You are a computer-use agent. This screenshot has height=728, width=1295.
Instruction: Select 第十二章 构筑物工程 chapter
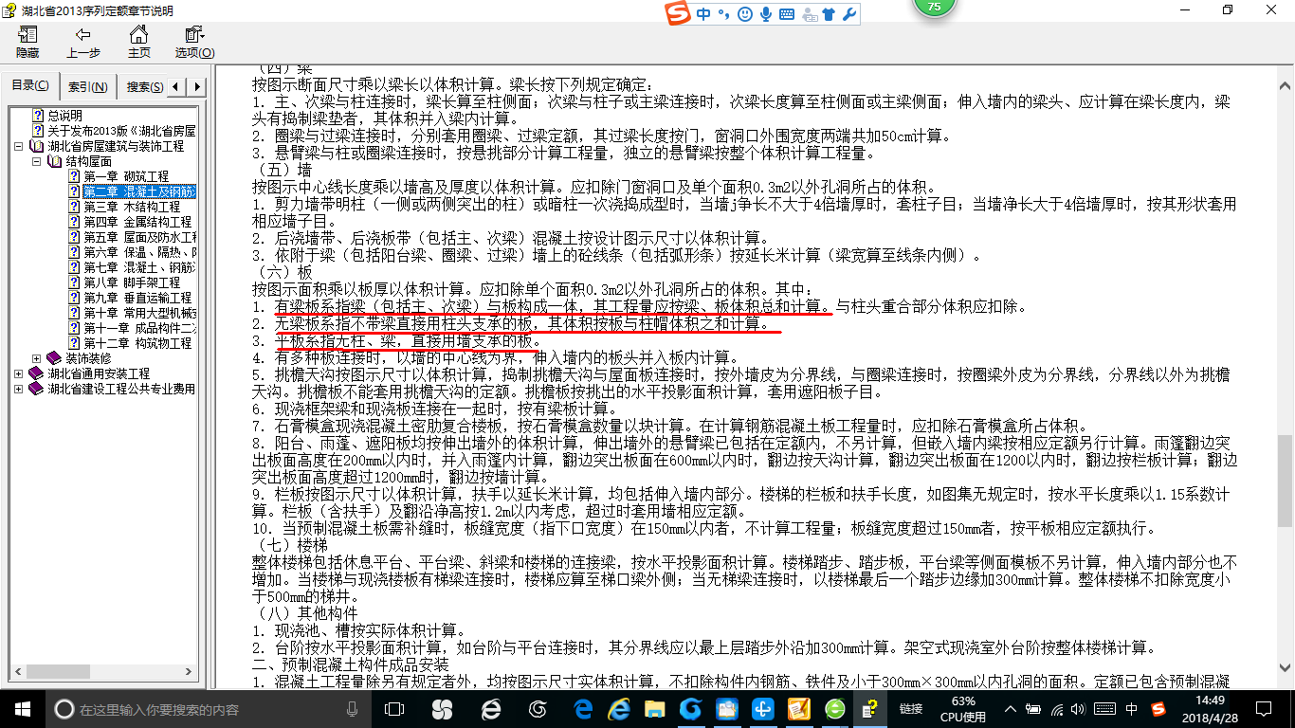point(137,343)
